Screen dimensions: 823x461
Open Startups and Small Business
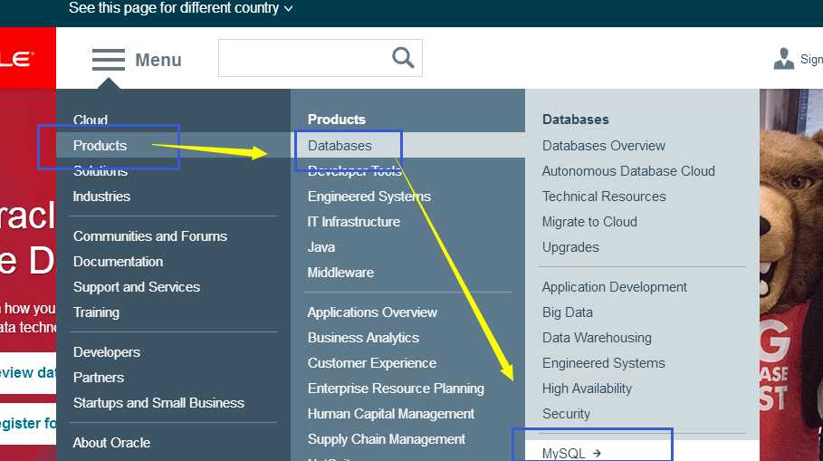[158, 403]
